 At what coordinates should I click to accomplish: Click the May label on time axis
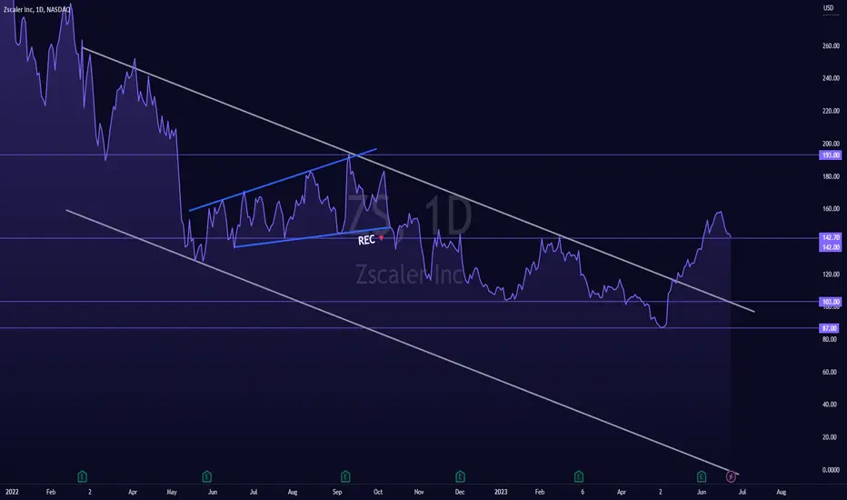pyautogui.click(x=172, y=492)
